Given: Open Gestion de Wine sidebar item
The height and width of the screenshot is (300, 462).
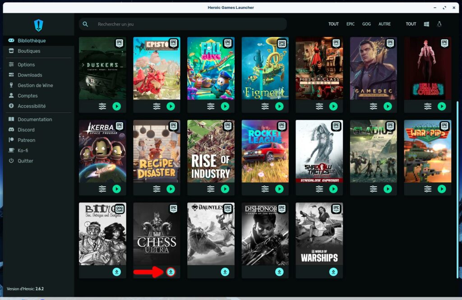Looking at the screenshot, I should (x=35, y=85).
